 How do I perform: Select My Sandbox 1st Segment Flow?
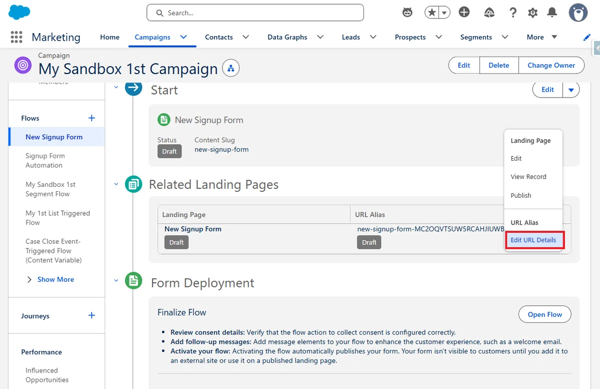[x=50, y=189]
